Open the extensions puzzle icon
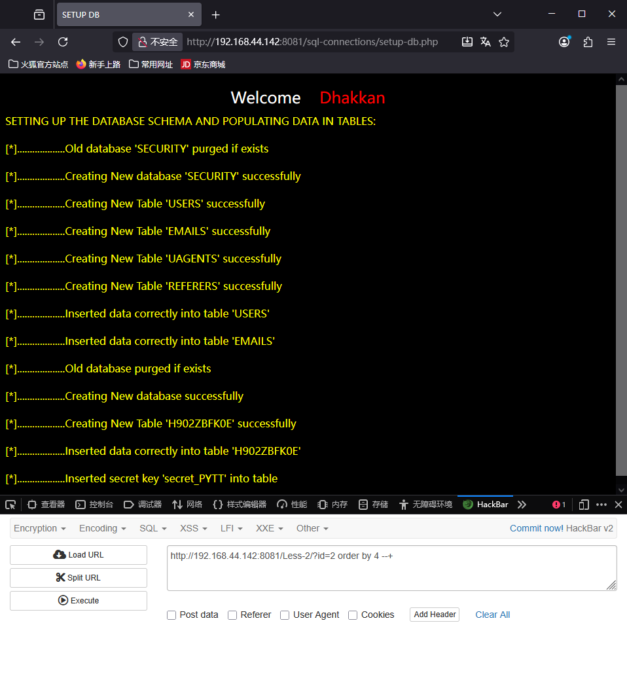The width and height of the screenshot is (627, 680). (x=588, y=42)
